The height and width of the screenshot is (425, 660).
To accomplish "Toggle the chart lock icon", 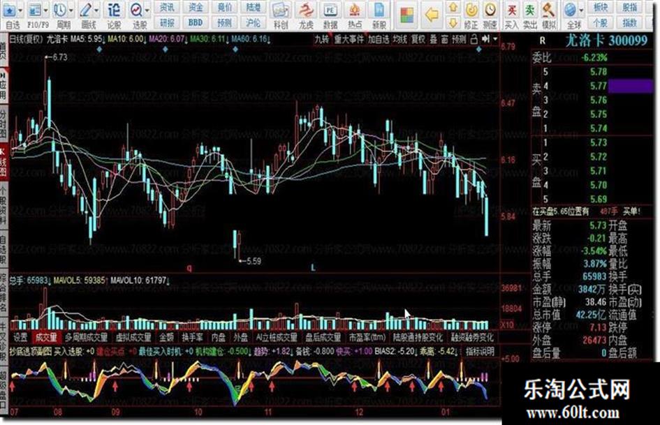I will 474,40.
